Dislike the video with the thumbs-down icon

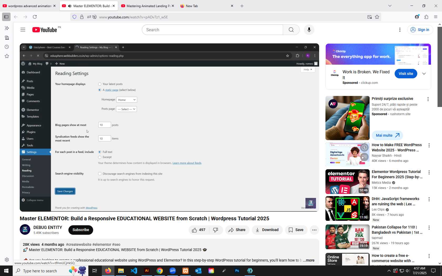tap(216, 230)
